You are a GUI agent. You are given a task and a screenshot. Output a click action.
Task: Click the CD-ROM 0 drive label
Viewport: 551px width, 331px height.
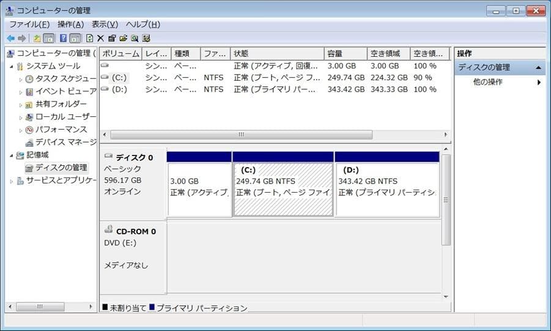(136, 231)
